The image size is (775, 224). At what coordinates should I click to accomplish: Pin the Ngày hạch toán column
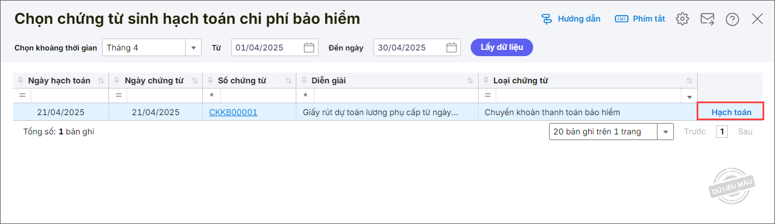pyautogui.click(x=21, y=81)
